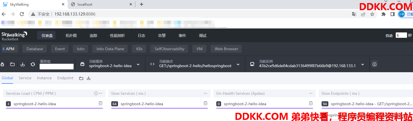Select the Web Browser dashboard tab
Screen dimensions: 413x121
(226, 49)
